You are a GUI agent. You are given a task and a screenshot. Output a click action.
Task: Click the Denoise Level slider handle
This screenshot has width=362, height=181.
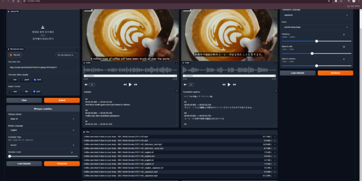pyautogui.click(x=10, y=156)
